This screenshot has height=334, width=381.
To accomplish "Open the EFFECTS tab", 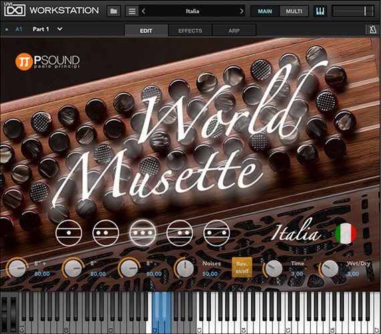I will pos(190,31).
